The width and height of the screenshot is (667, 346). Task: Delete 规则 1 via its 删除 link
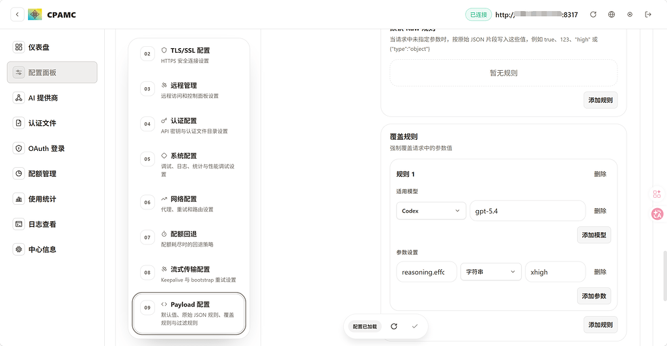click(600, 174)
